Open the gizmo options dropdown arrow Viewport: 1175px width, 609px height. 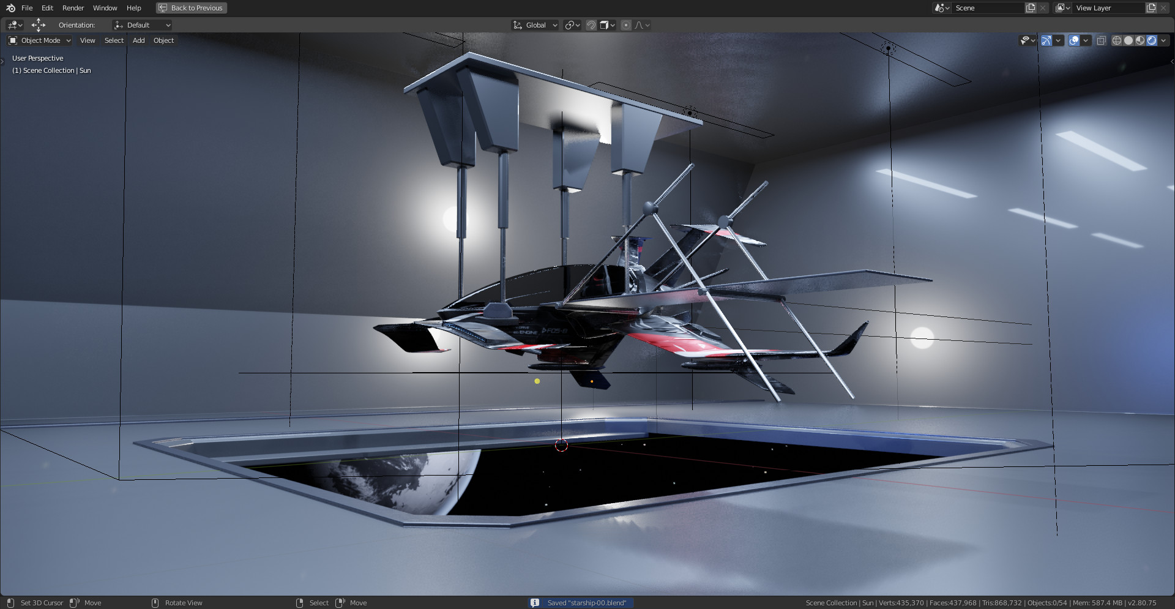pyautogui.click(x=1058, y=40)
